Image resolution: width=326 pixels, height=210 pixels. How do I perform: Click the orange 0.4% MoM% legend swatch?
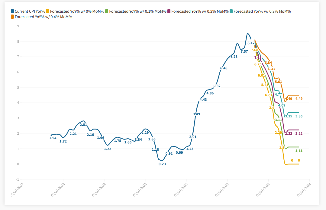click(12, 17)
